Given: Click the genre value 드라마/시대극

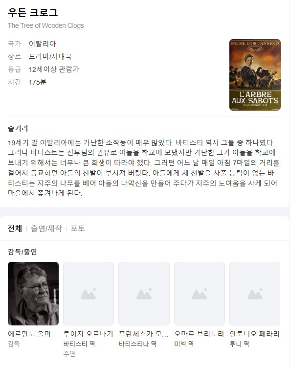Looking at the screenshot, I should (50, 56).
